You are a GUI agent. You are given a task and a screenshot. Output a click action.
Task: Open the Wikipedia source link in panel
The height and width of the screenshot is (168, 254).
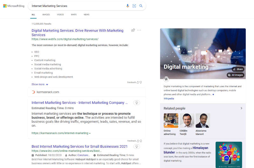pos(169,99)
